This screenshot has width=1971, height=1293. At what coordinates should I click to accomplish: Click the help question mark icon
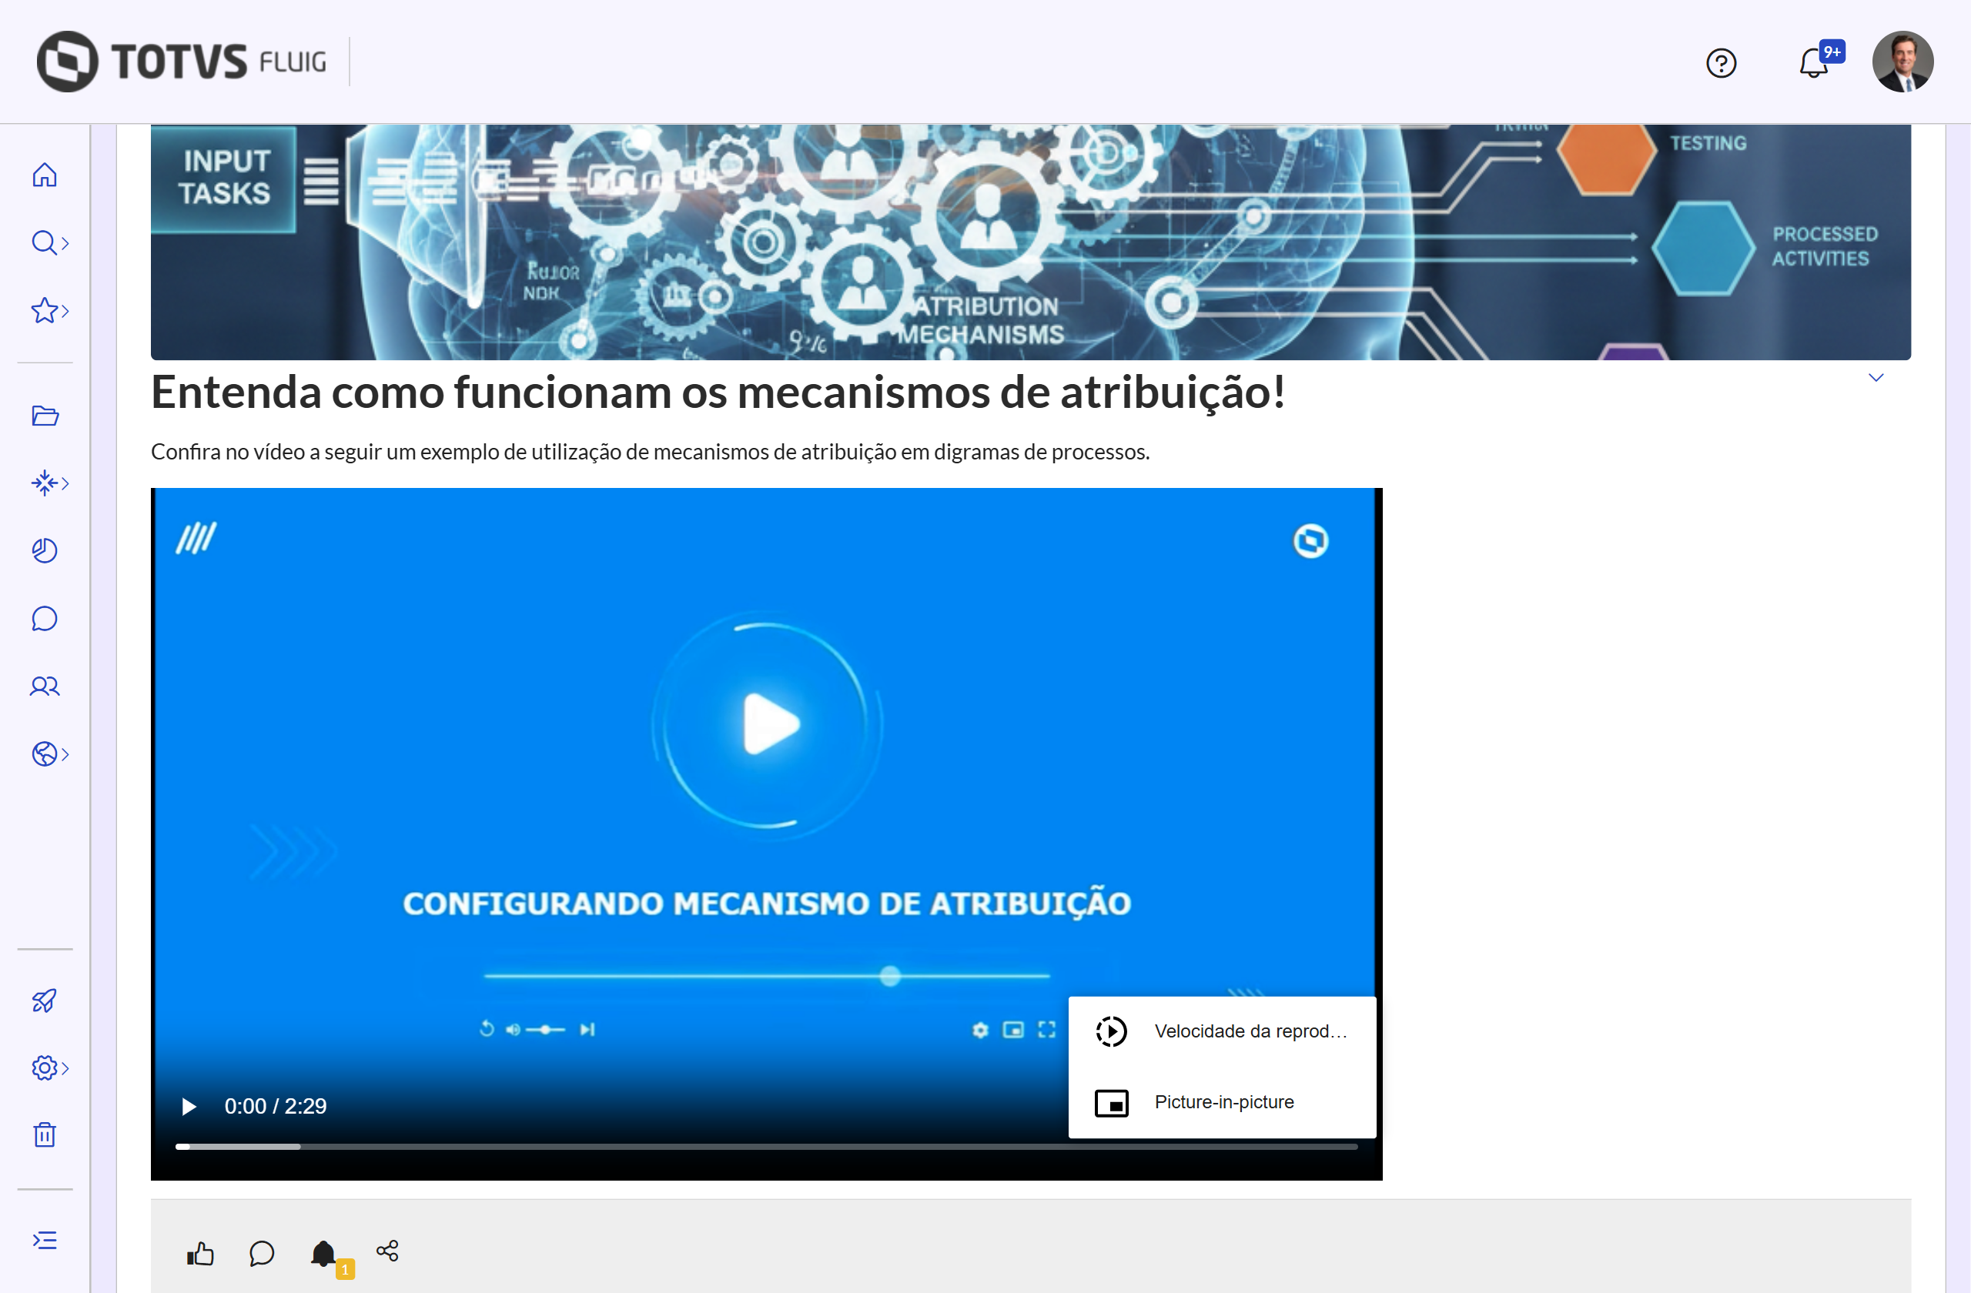(x=1721, y=63)
